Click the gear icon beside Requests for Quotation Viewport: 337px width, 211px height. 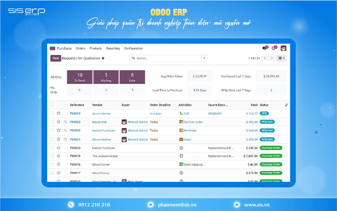103,58
